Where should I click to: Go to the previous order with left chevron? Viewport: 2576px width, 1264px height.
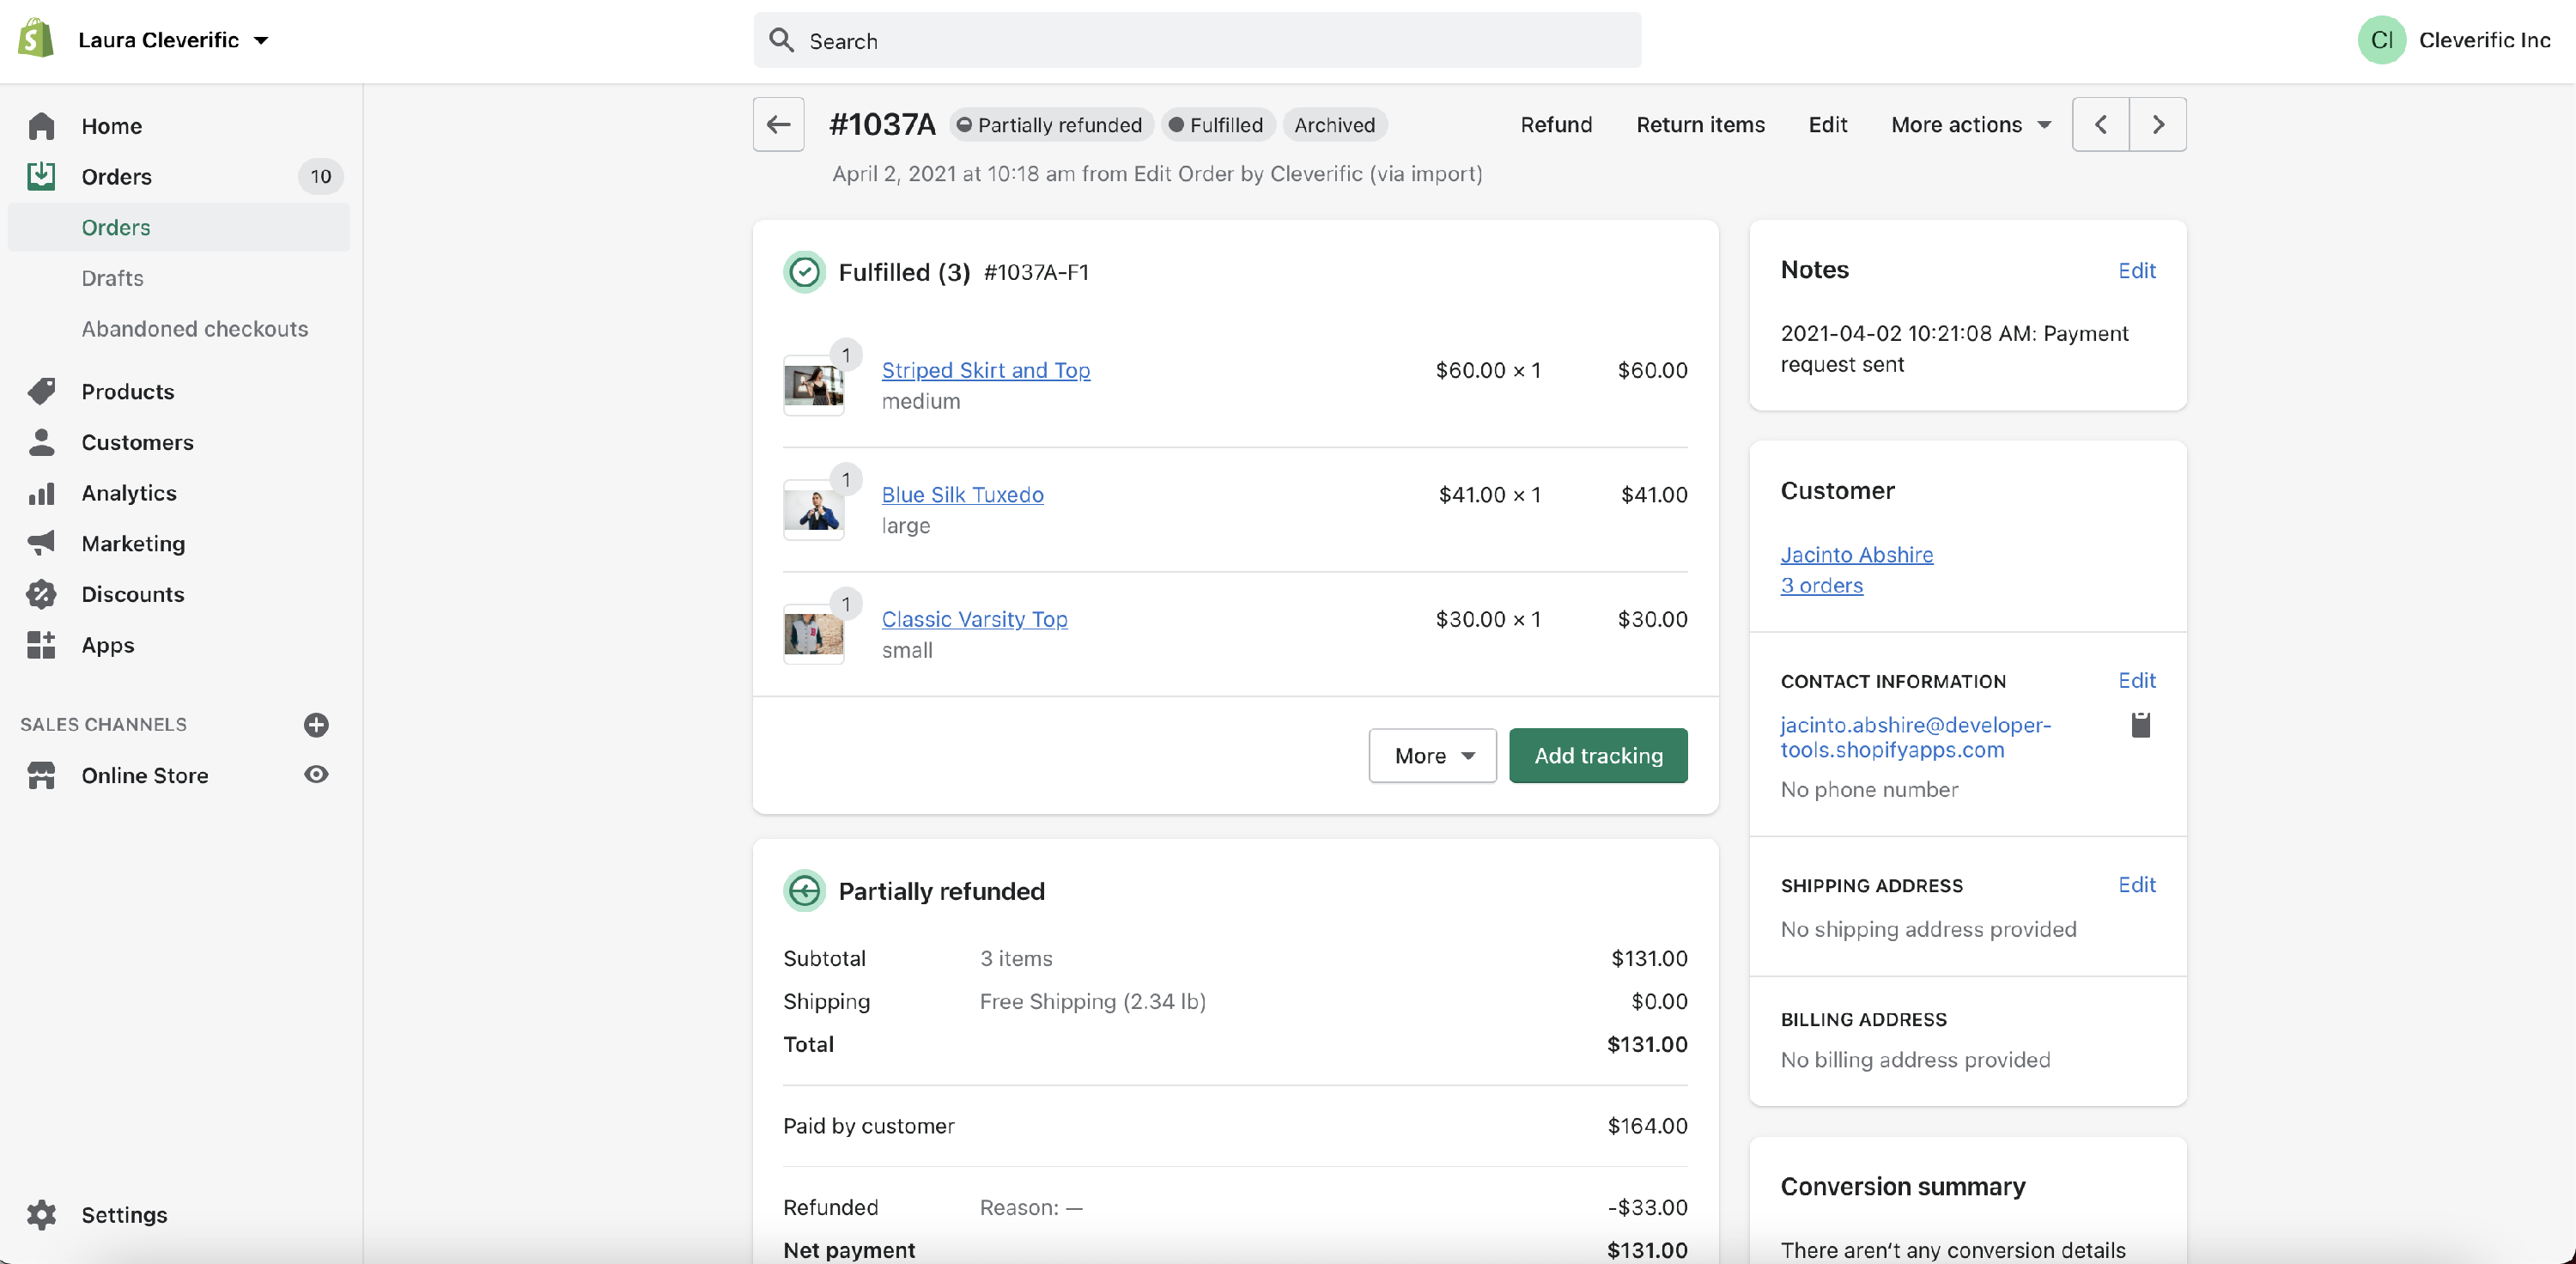(2100, 124)
